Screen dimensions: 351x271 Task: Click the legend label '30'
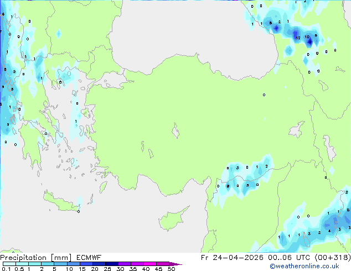click(120, 269)
